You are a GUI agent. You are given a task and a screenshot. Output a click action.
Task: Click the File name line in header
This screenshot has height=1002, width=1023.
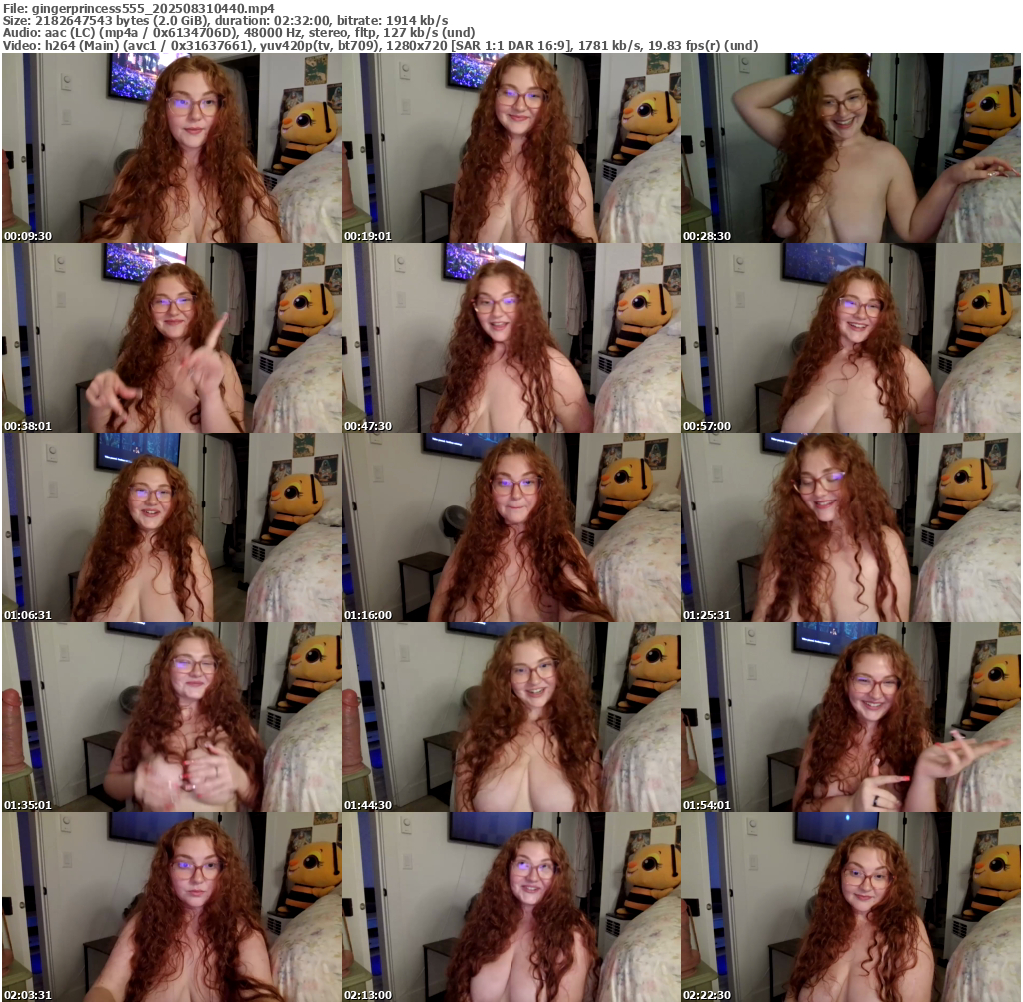pyautogui.click(x=138, y=7)
